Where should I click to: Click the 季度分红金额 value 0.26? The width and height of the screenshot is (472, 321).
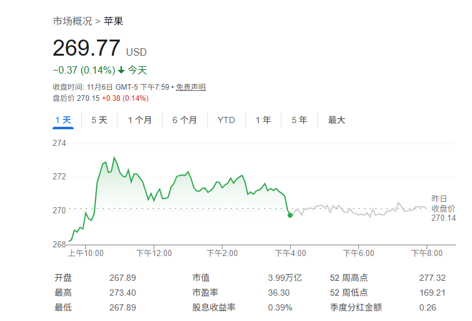point(427,307)
